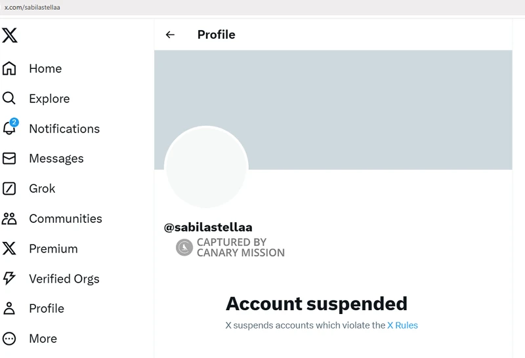This screenshot has width=525, height=358.
Task: Open the Home house icon
Action: click(9, 68)
